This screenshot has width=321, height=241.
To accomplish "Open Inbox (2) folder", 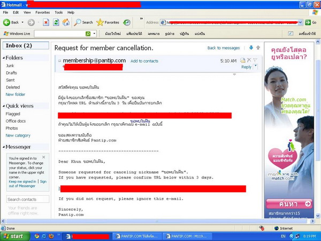I will pos(26,45).
